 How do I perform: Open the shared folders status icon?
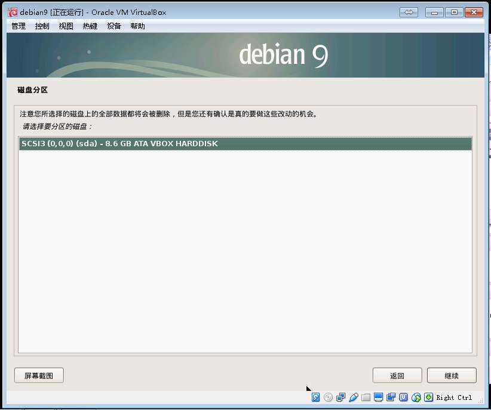point(366,397)
